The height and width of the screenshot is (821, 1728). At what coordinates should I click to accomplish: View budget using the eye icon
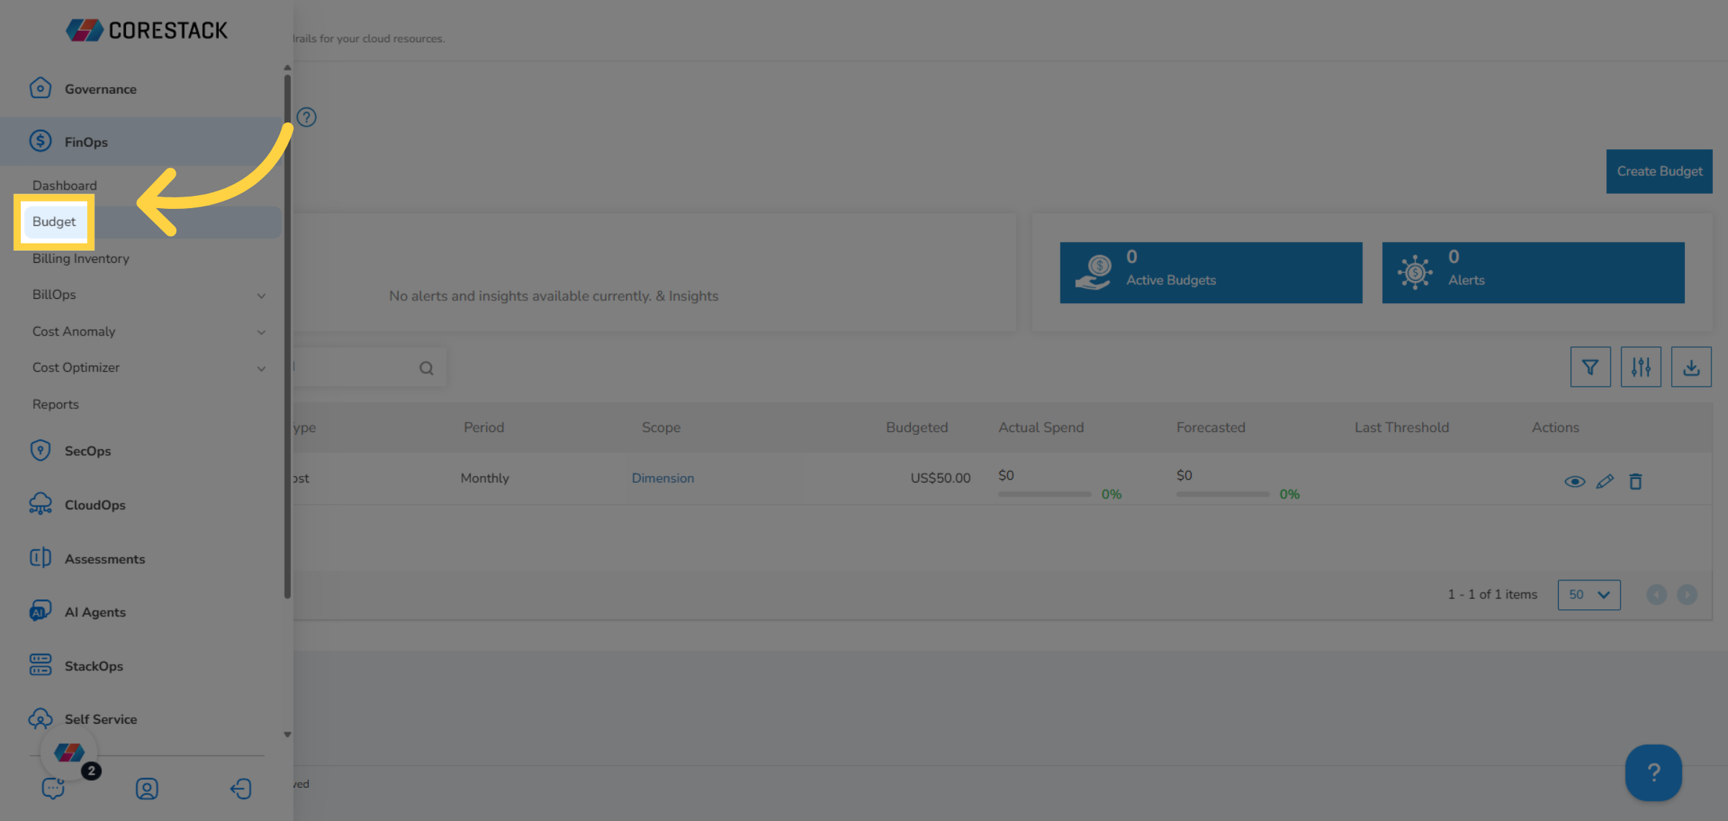pos(1575,481)
